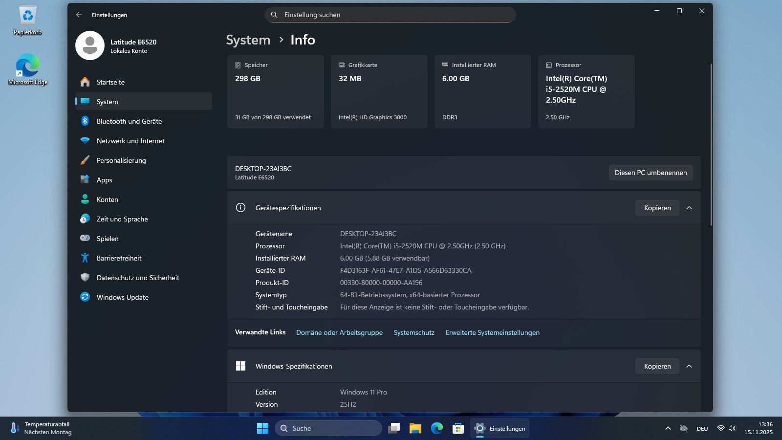
Task: Open the Papierkorb desktop icon
Action: 27,21
